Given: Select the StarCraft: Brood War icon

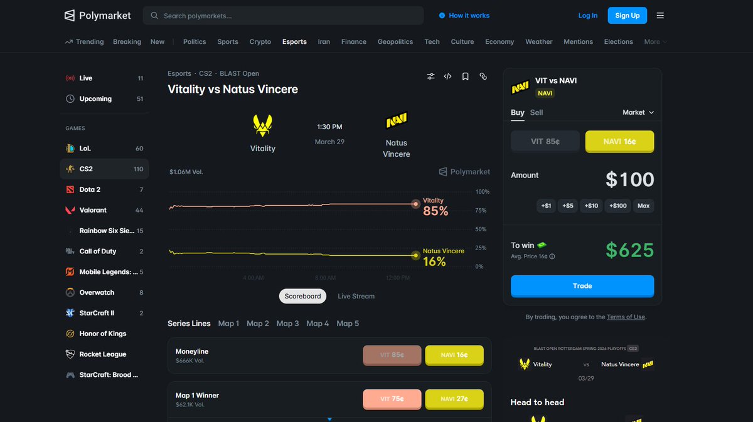Looking at the screenshot, I should [70, 375].
